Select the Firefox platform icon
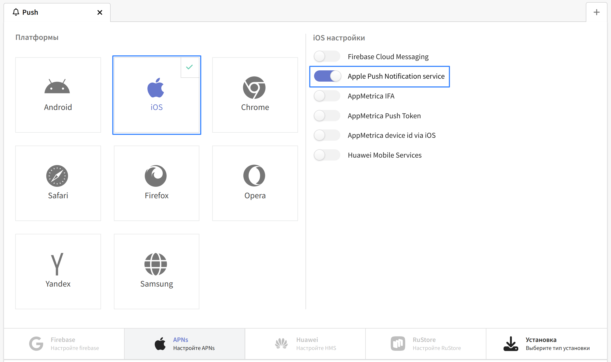This screenshot has width=611, height=362. coord(156,176)
